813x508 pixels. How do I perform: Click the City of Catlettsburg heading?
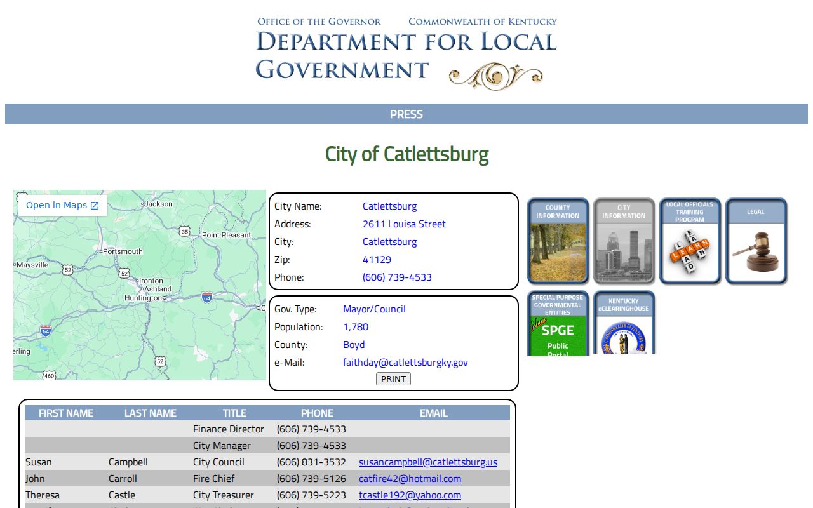[x=406, y=154]
